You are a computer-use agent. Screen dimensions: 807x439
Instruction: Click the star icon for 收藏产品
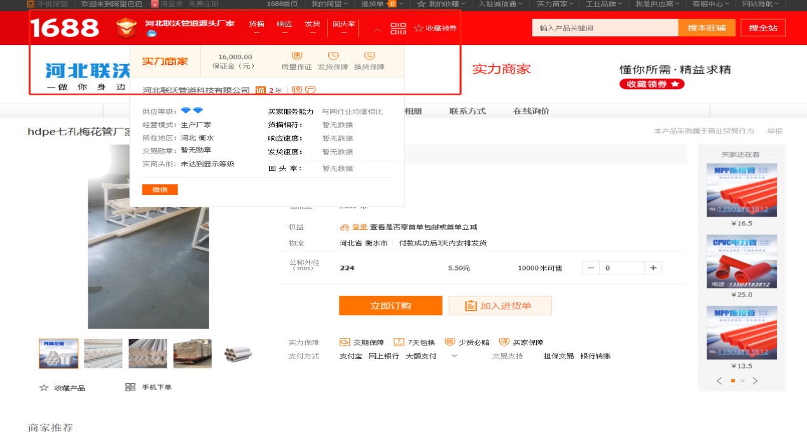pos(44,388)
